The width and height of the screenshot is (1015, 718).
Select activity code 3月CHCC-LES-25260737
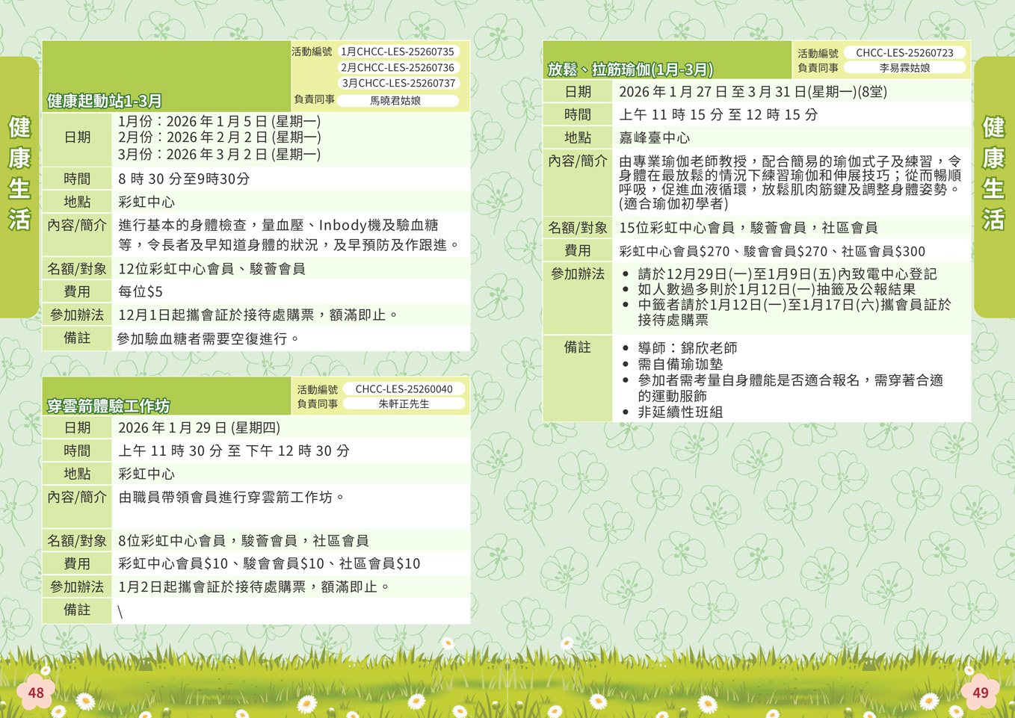pyautogui.click(x=398, y=83)
